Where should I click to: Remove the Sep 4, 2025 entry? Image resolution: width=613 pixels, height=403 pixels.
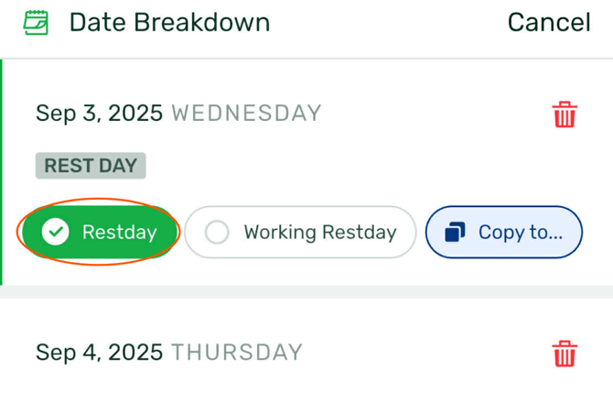click(565, 354)
